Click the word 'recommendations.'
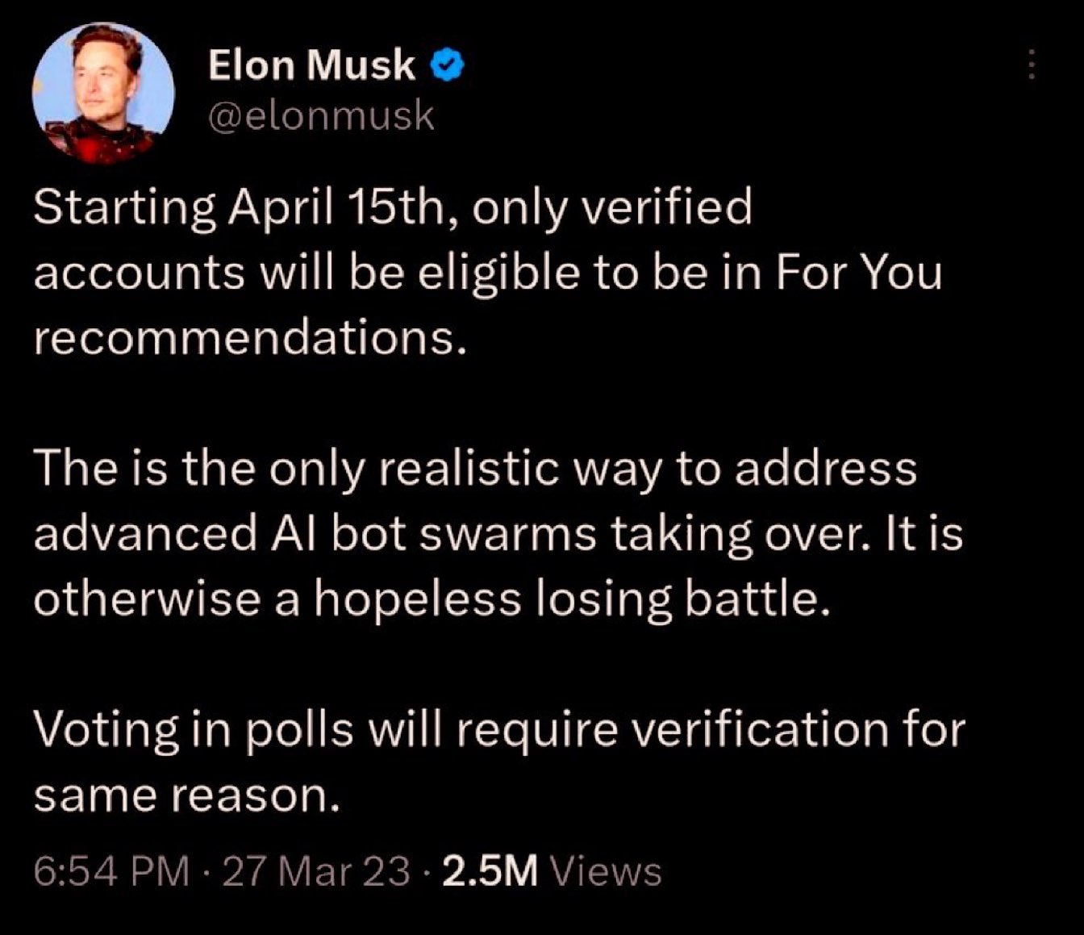This screenshot has width=1084, height=935. coord(251,338)
